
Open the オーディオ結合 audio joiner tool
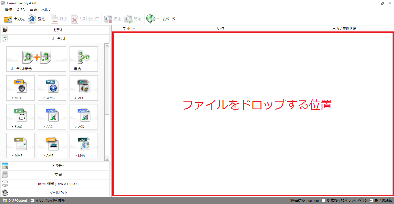click(36, 59)
